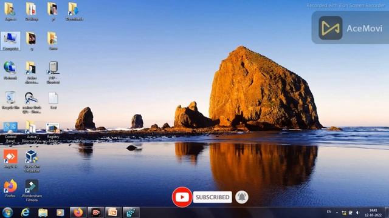Launch Internet Explorer from the taskbar
The height and width of the screenshot is (218, 389).
point(26,213)
